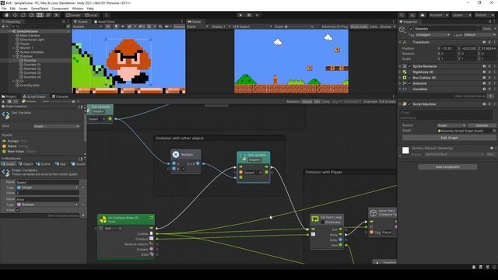Viewport: 498px width, 280px height.
Task: Toggle the Sprite Renderer enabled checkbox
Action: pos(410,66)
